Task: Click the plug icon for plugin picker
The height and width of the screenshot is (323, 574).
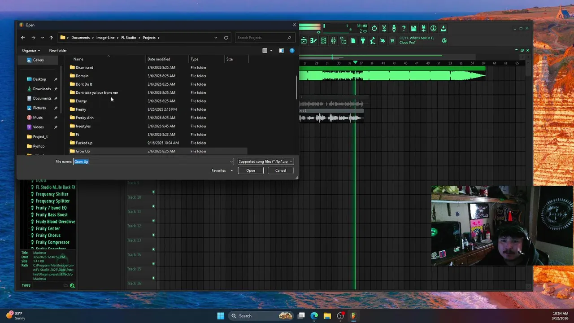Action: 363,41
